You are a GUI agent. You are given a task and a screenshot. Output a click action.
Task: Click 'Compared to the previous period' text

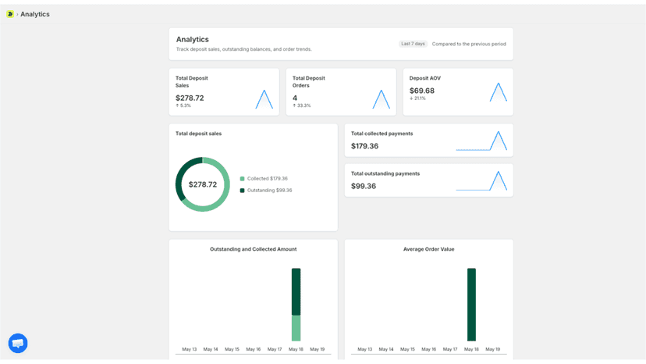(469, 44)
